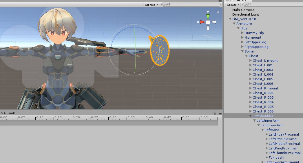The image size is (303, 163).
Task: Click the scene view search field
Action: 191,4
